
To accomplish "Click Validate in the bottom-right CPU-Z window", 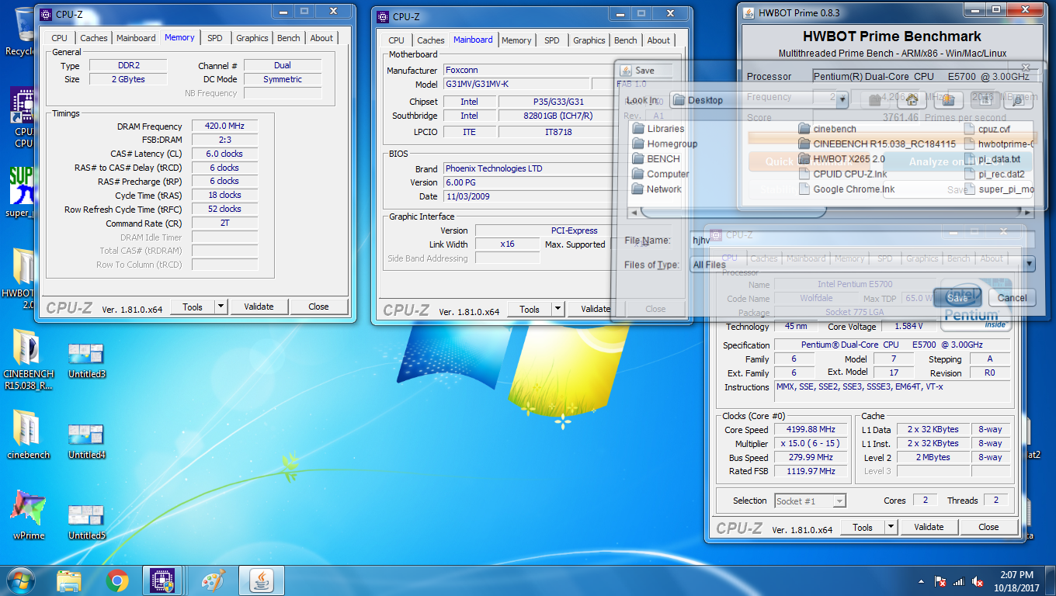I will [x=929, y=527].
